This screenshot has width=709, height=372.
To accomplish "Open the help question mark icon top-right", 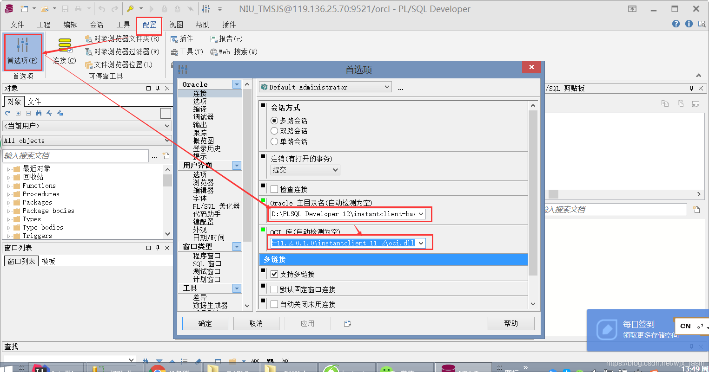I will pos(676,24).
